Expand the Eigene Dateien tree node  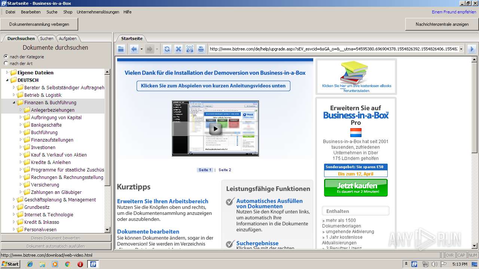coord(7,72)
